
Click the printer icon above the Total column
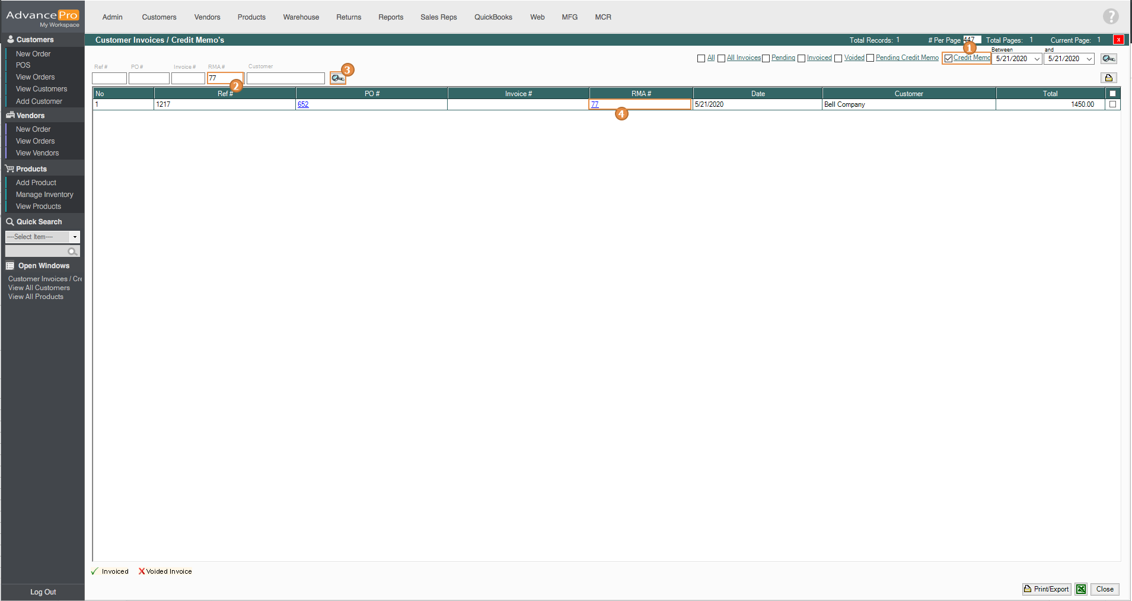tap(1108, 78)
